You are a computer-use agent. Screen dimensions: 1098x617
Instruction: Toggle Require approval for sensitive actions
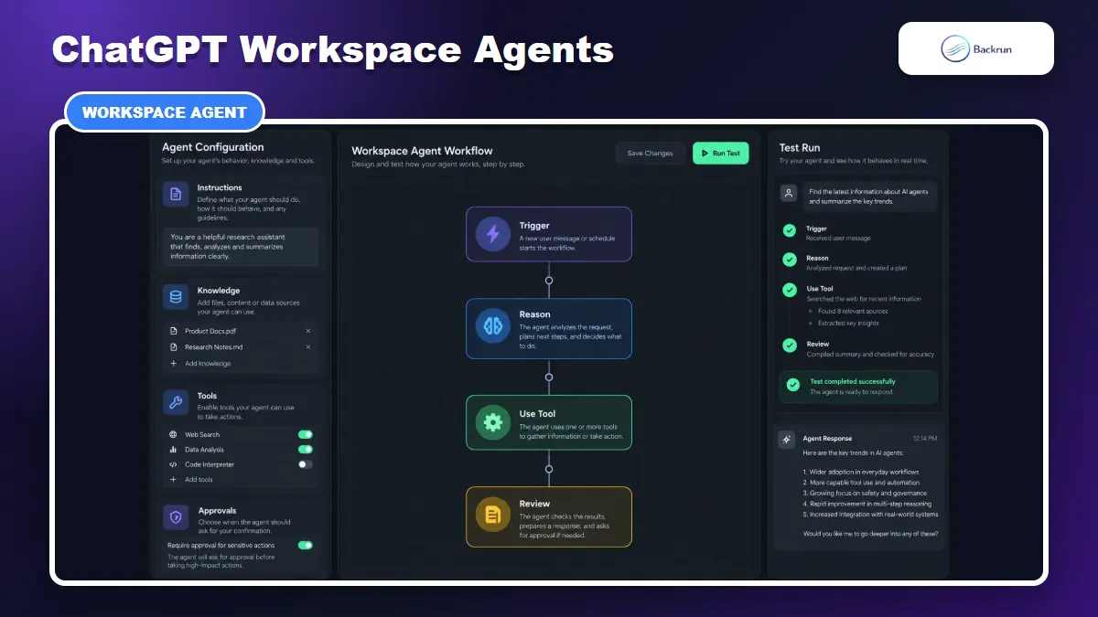[x=306, y=545]
